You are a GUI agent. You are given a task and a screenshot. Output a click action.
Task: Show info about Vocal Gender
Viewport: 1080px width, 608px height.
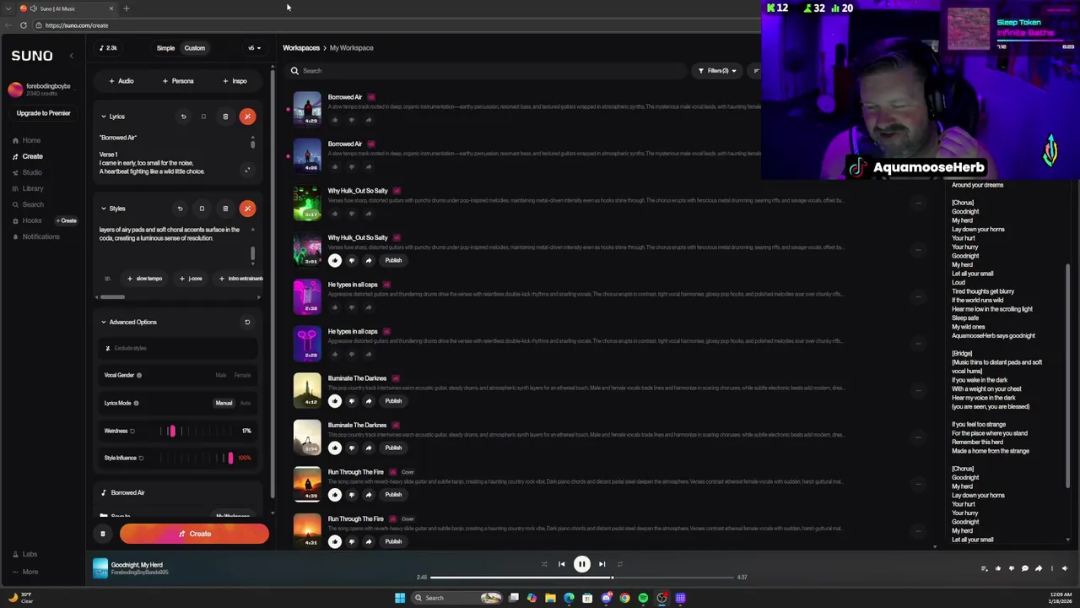coord(139,375)
